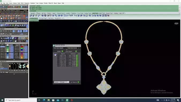
Task: Click the sphere icon in Solid Tools toolbar
Action: pos(45,16)
